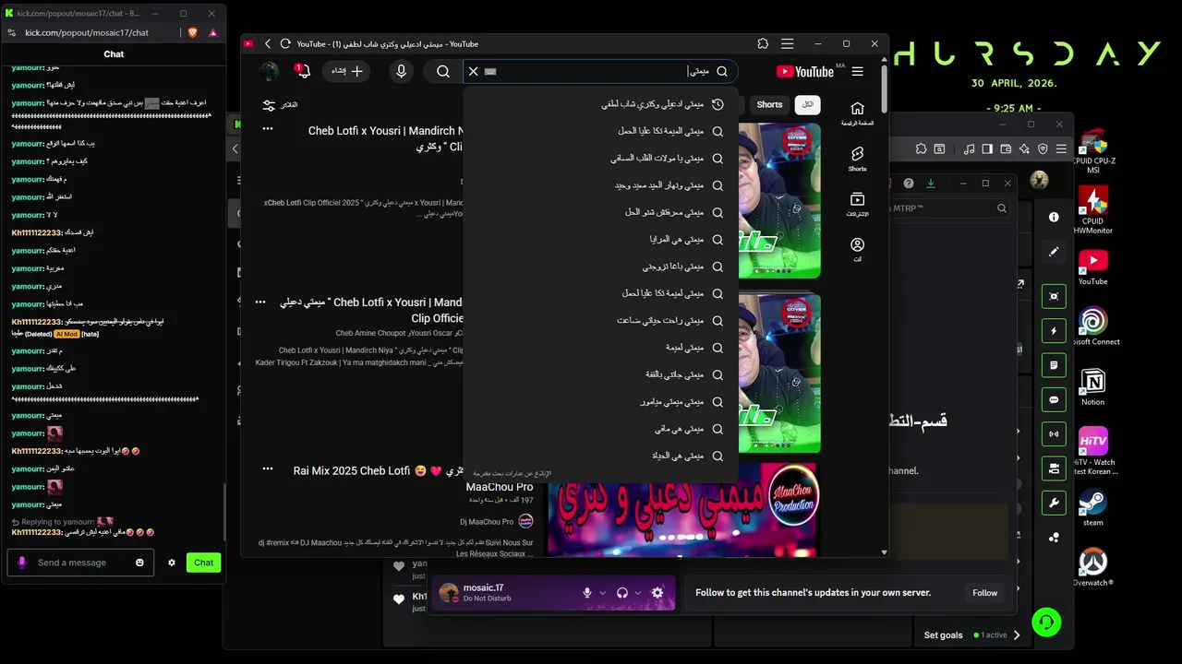The image size is (1182, 664).
Task: Click the chat bubble icon in right strip
Action: point(1054,400)
